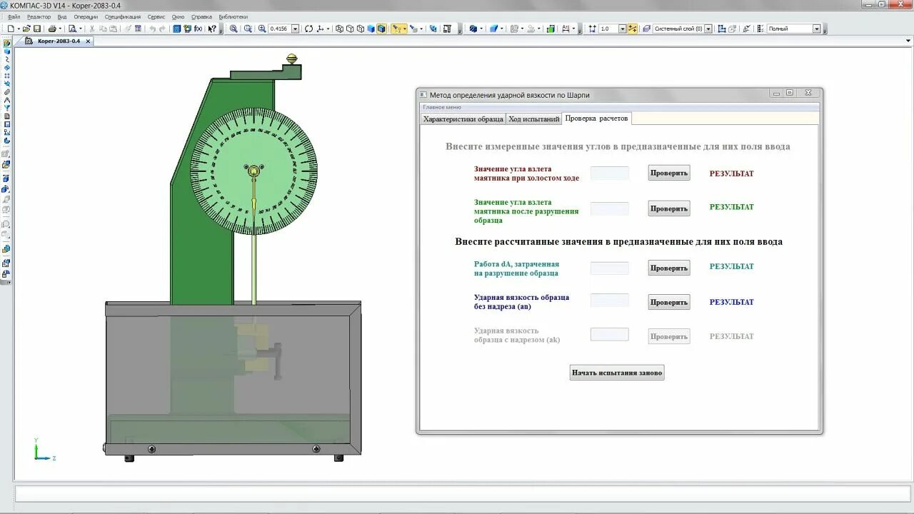Viewport: 914px width, 514px height.
Task: Expand the new document dropdown arrow
Action: click(x=19, y=29)
